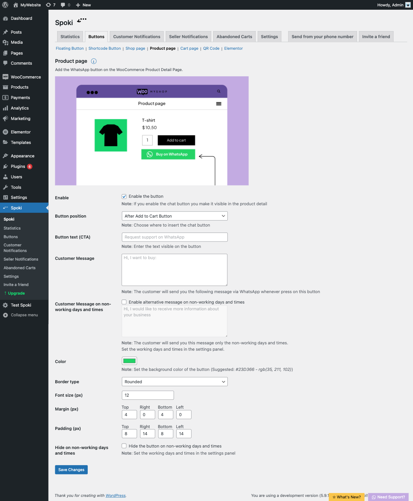Viewport: 413px width, 501px height.
Task: Click the Need Support? button
Action: click(x=388, y=497)
